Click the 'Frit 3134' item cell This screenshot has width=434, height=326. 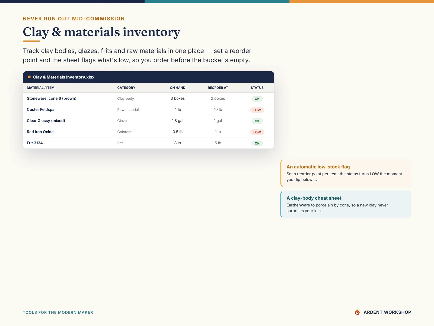[x=35, y=143]
